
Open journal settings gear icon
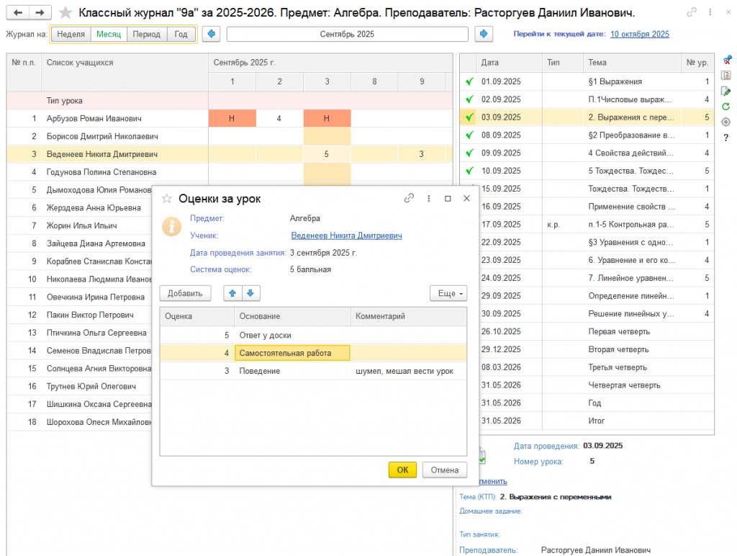(x=726, y=122)
